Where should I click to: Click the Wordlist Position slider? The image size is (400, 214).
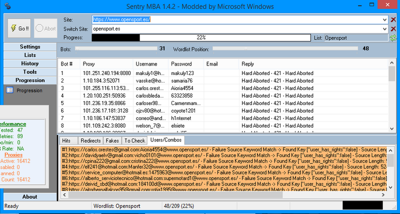pyautogui.click(x=285, y=48)
